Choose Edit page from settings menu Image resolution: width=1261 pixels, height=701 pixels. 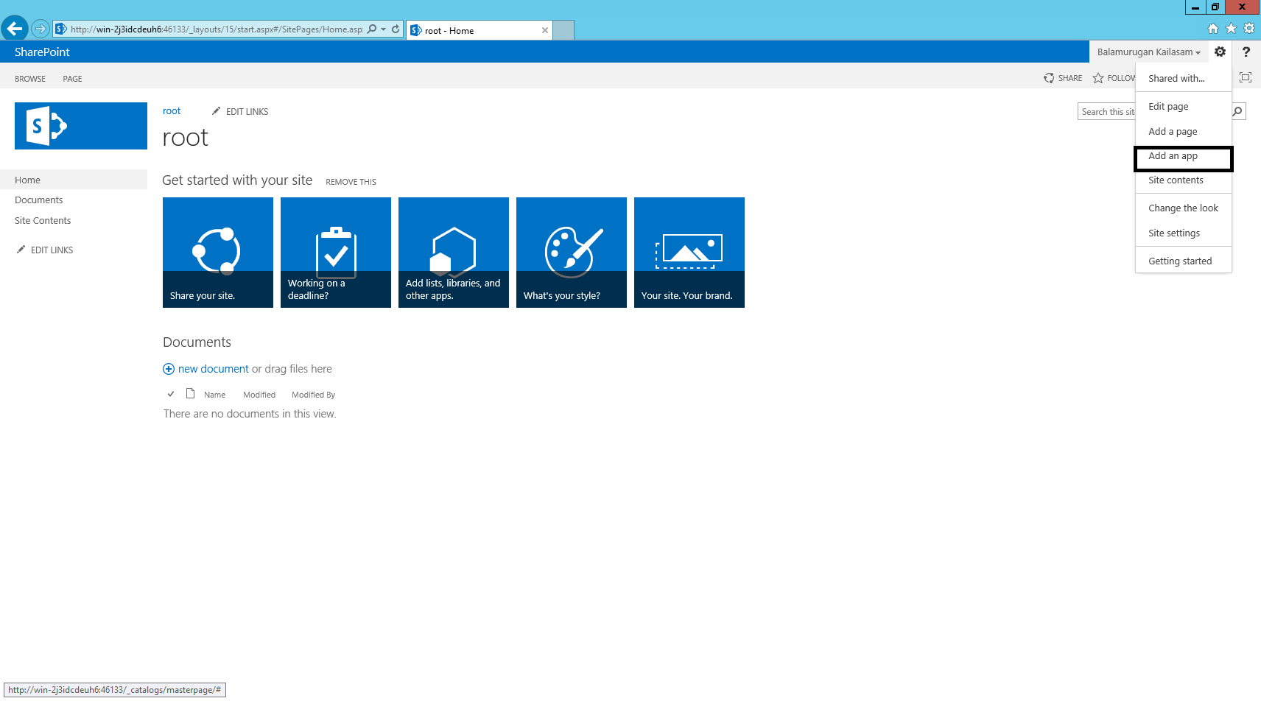pos(1183,106)
